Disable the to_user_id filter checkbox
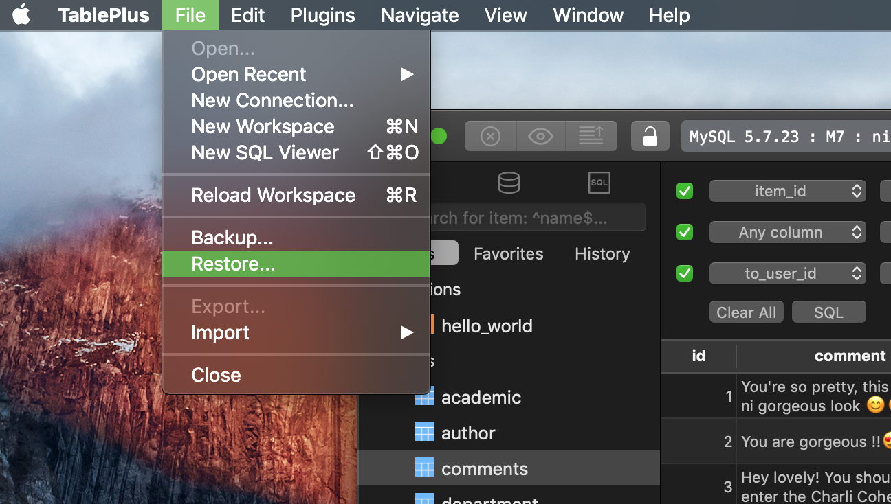This screenshot has width=891, height=504. [x=684, y=273]
